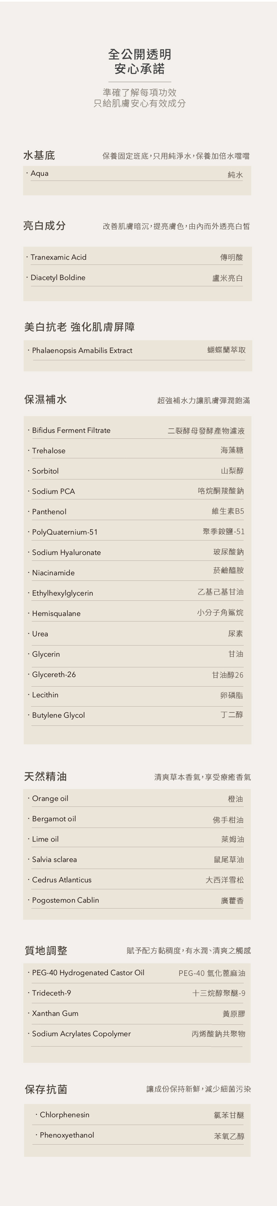Click the 保濕補水 section heading
The width and height of the screenshot is (277, 1206).
[x=45, y=399]
